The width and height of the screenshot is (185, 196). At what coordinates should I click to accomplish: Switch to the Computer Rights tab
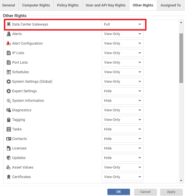(36, 5)
